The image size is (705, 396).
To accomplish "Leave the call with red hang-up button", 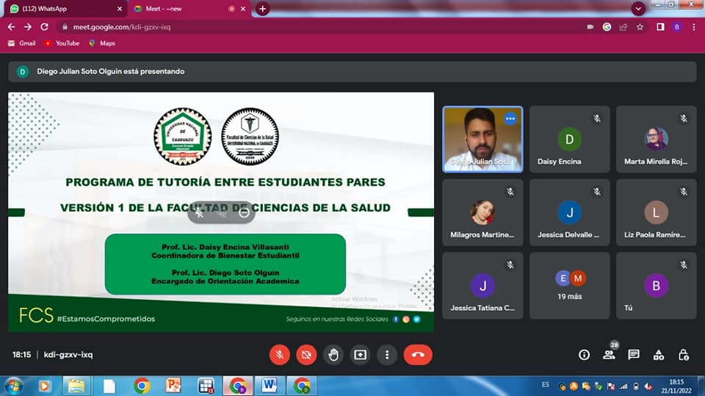I will [418, 355].
